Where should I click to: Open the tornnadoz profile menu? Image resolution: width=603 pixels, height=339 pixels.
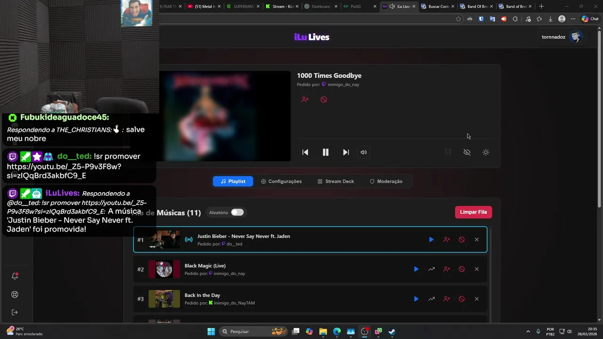click(x=562, y=37)
